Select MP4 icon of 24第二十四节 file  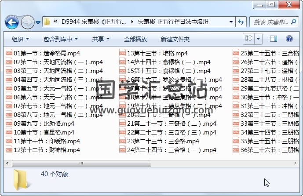click(122, 150)
